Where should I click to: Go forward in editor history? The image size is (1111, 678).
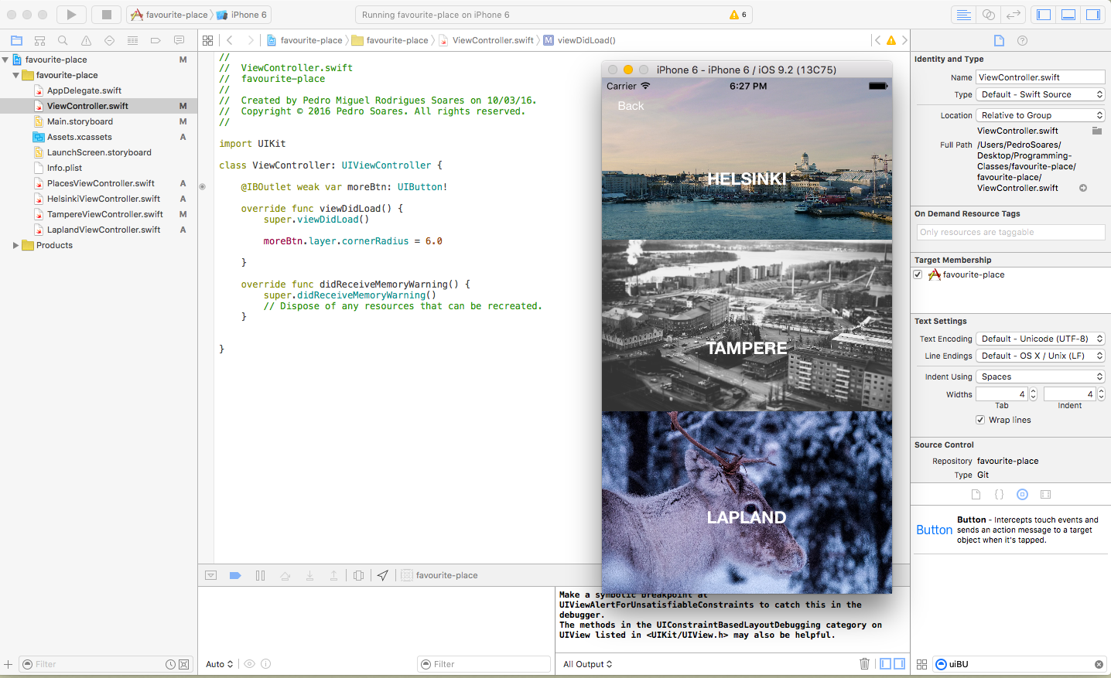pyautogui.click(x=250, y=40)
